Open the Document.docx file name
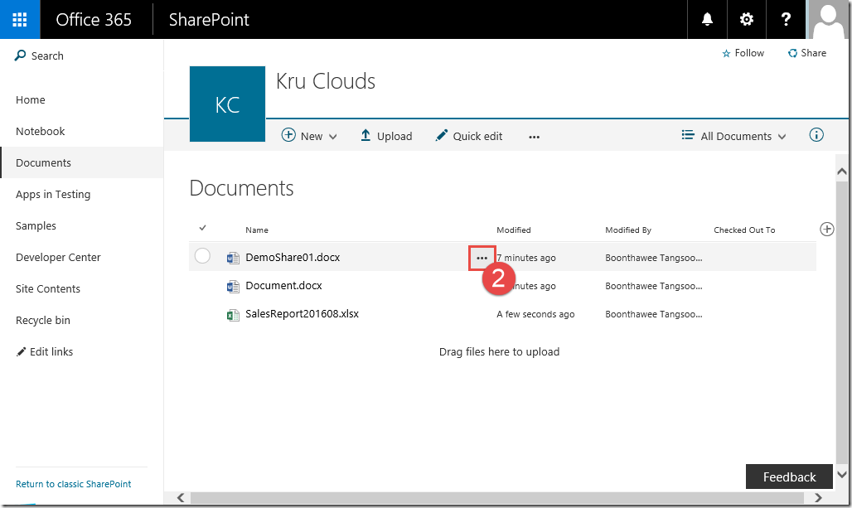This screenshot has width=852, height=508. pyautogui.click(x=283, y=286)
